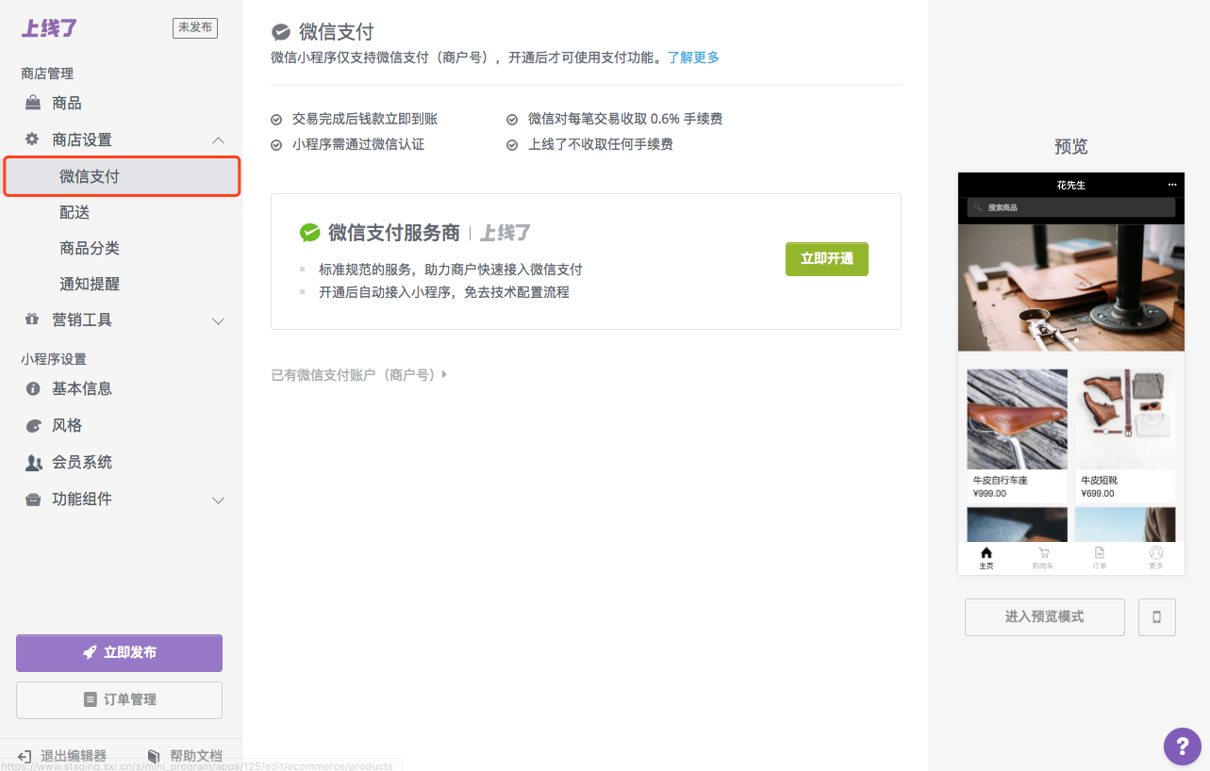
Task: Click the 会员系统 people icon
Action: 33,462
